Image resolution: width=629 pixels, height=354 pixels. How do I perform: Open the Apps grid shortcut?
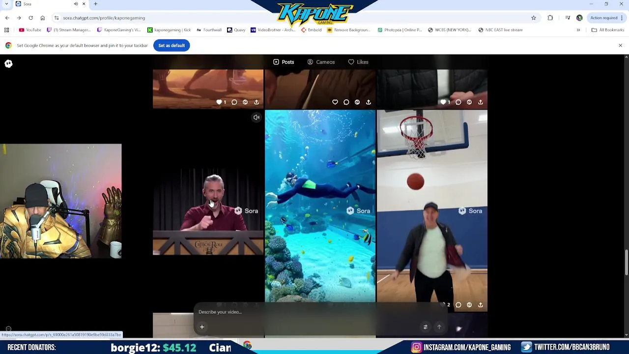pos(7,30)
